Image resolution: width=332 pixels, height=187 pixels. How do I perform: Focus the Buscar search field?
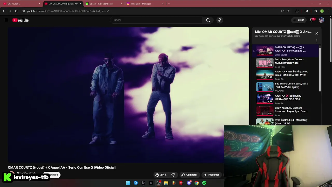[156, 20]
